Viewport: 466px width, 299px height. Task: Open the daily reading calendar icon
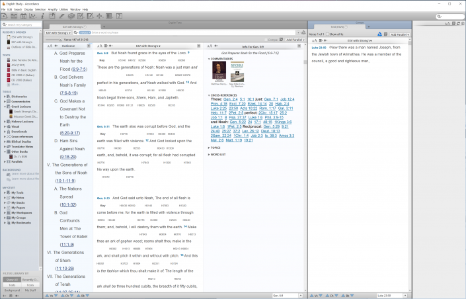pyautogui.click(x=23, y=16)
